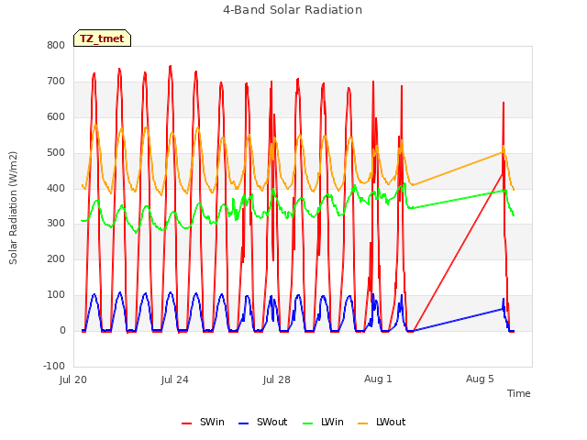Click the green LWin legend color marker
The width and height of the screenshot is (587, 440).
307,423
